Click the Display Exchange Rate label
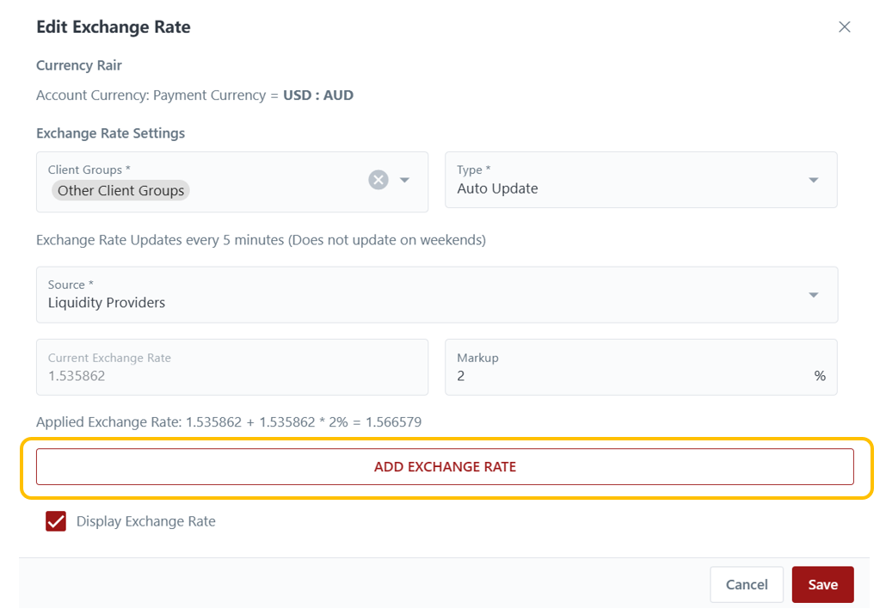The image size is (886, 615). [145, 521]
